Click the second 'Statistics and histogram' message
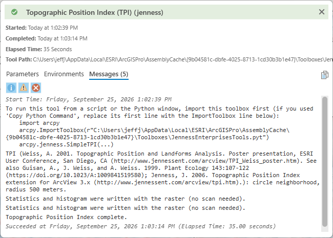The height and width of the screenshot is (238, 333). 126,208
